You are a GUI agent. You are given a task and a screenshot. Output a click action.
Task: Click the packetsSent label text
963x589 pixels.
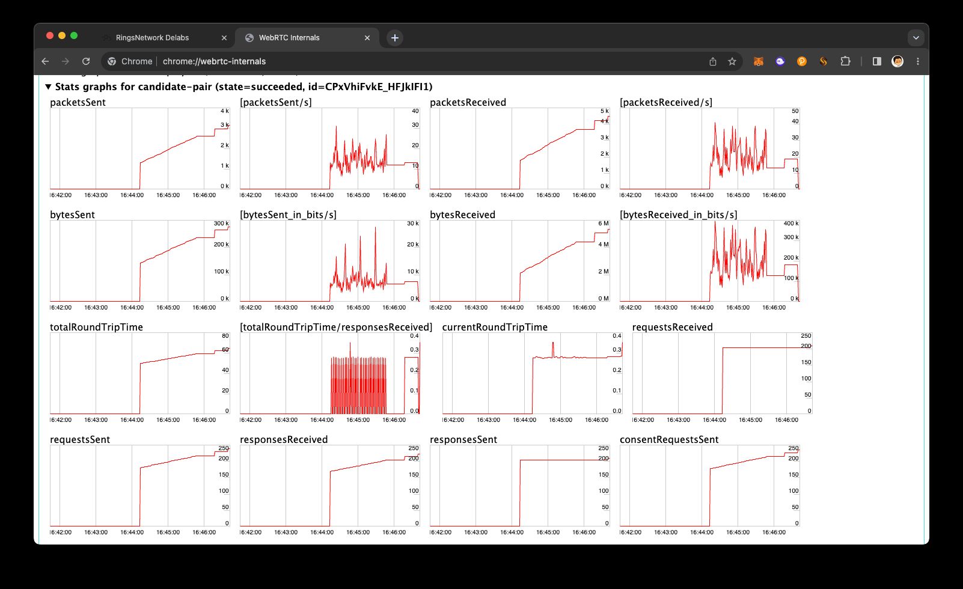pos(78,102)
